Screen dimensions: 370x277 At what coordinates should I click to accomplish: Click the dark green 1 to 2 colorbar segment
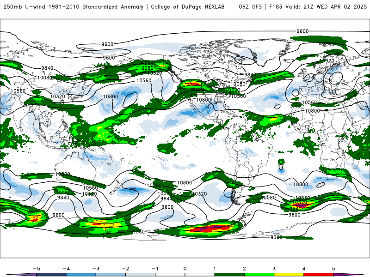click(x=229, y=275)
